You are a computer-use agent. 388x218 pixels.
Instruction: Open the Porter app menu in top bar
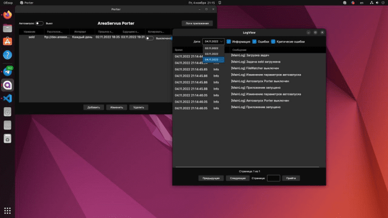[27, 3]
